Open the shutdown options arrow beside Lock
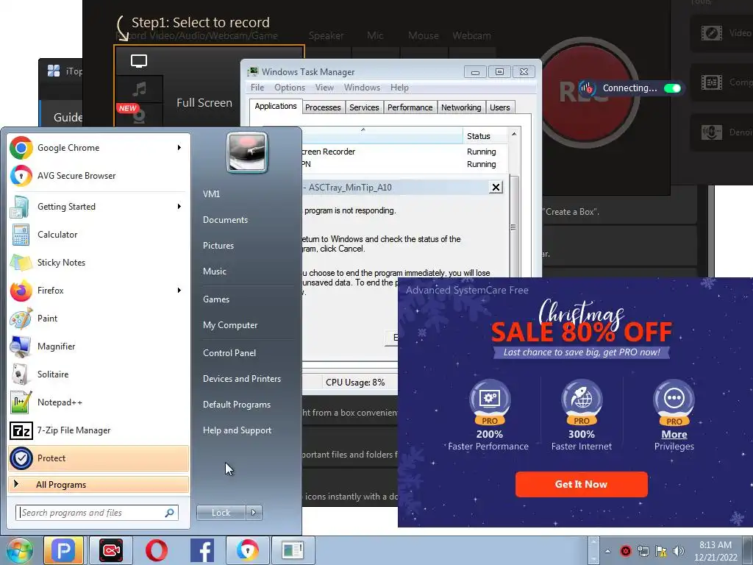 point(254,513)
